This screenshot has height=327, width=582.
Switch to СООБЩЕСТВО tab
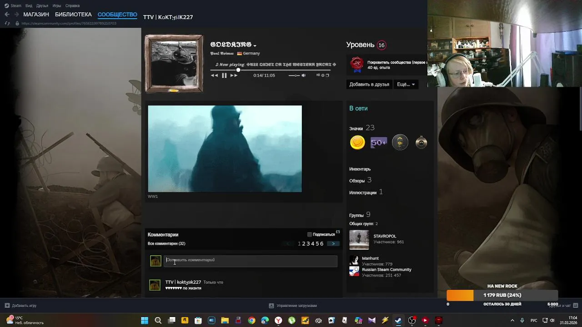[117, 15]
